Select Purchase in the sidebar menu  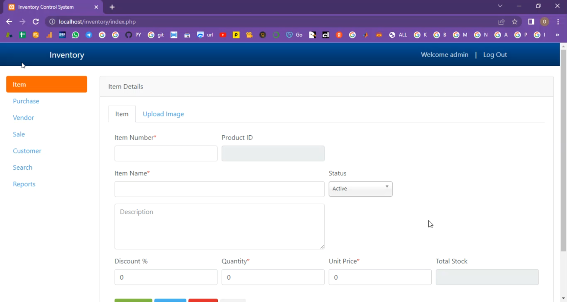coord(26,101)
